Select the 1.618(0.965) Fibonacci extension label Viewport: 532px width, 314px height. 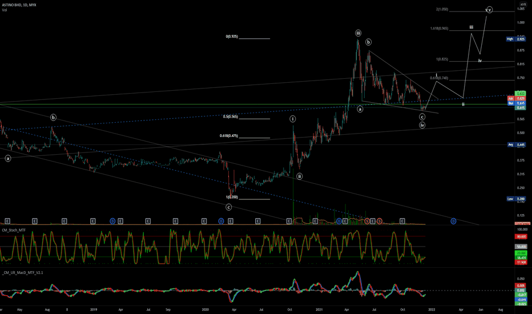click(439, 29)
